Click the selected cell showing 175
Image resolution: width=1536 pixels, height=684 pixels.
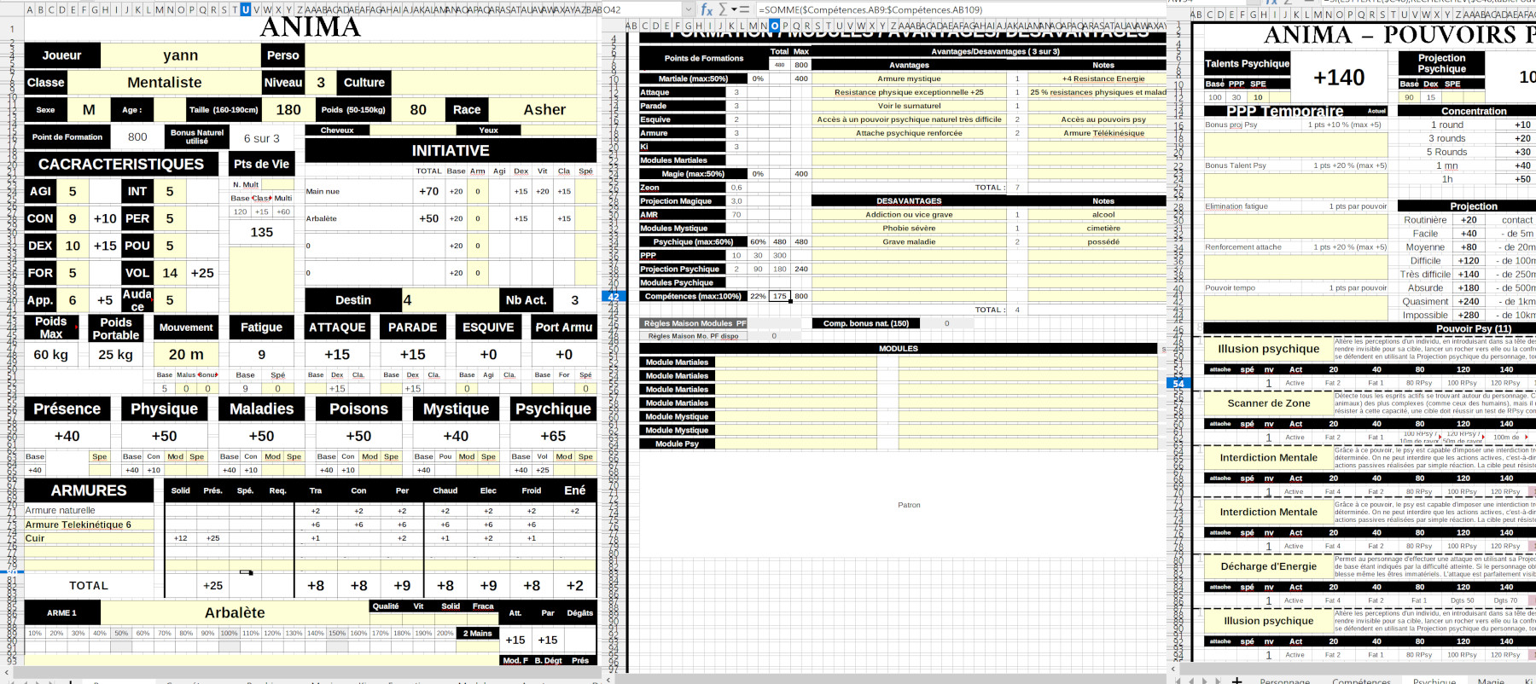click(780, 297)
